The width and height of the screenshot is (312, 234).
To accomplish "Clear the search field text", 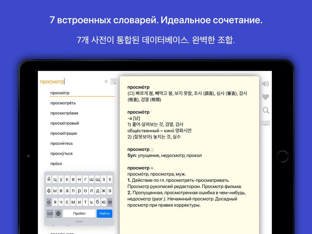I will click(106, 81).
